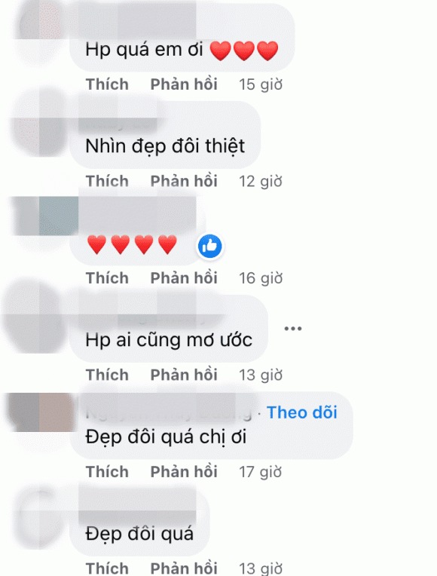Open the three-dots menu beside 'Hp ai cũng mơ ước'
The width and height of the screenshot is (437, 576).
[x=292, y=329]
